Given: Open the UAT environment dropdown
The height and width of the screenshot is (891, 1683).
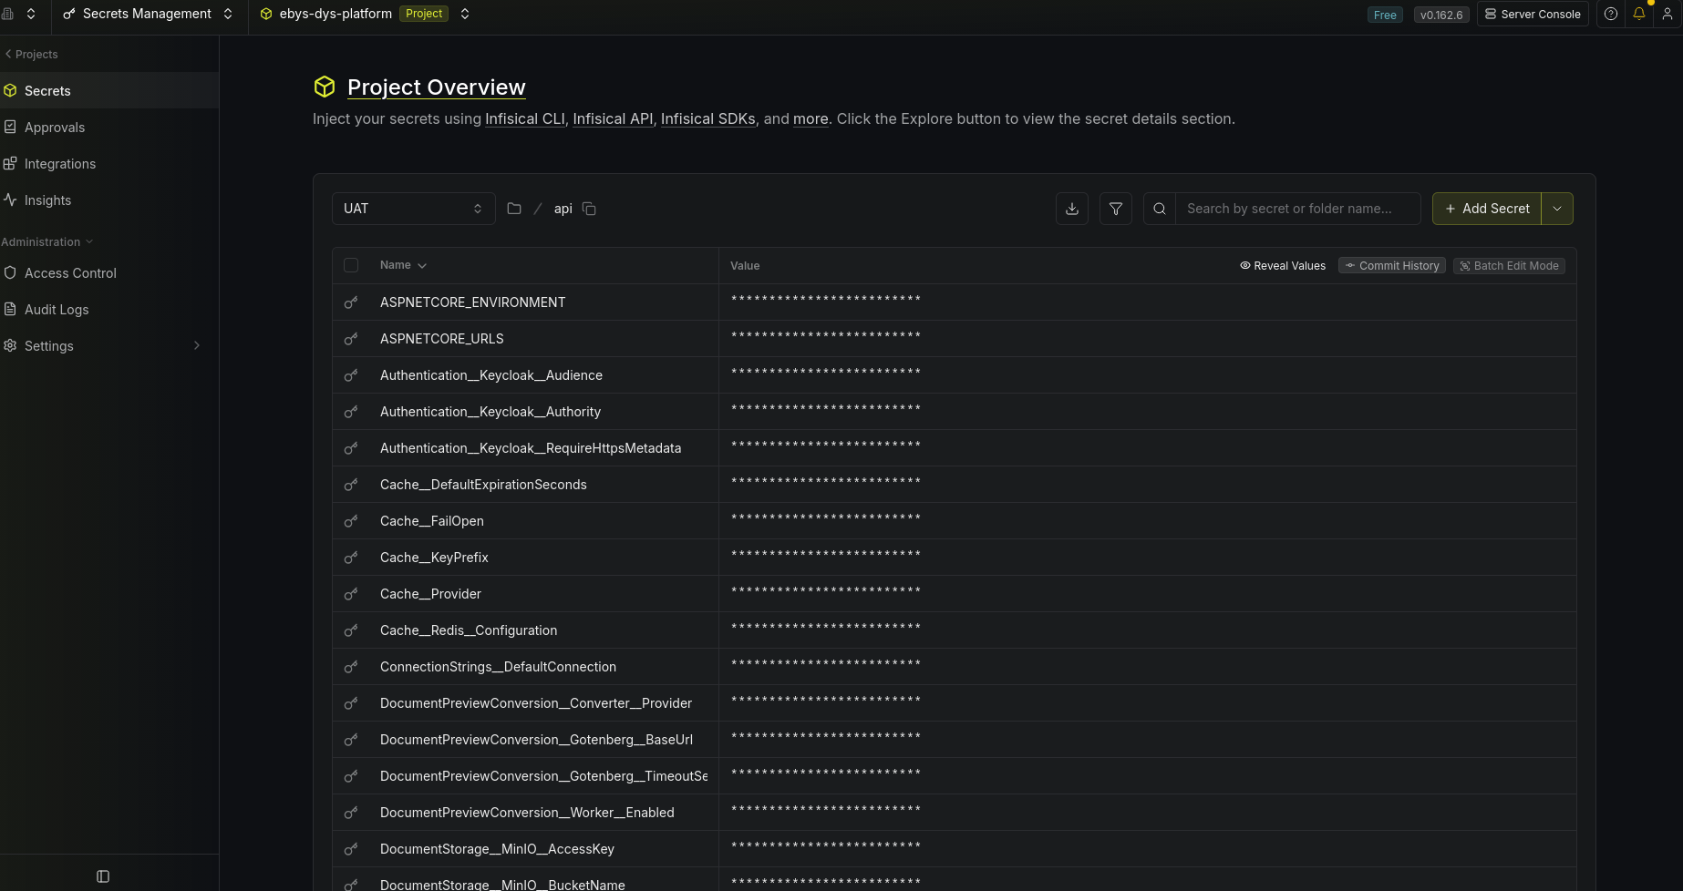Looking at the screenshot, I should [x=413, y=209].
